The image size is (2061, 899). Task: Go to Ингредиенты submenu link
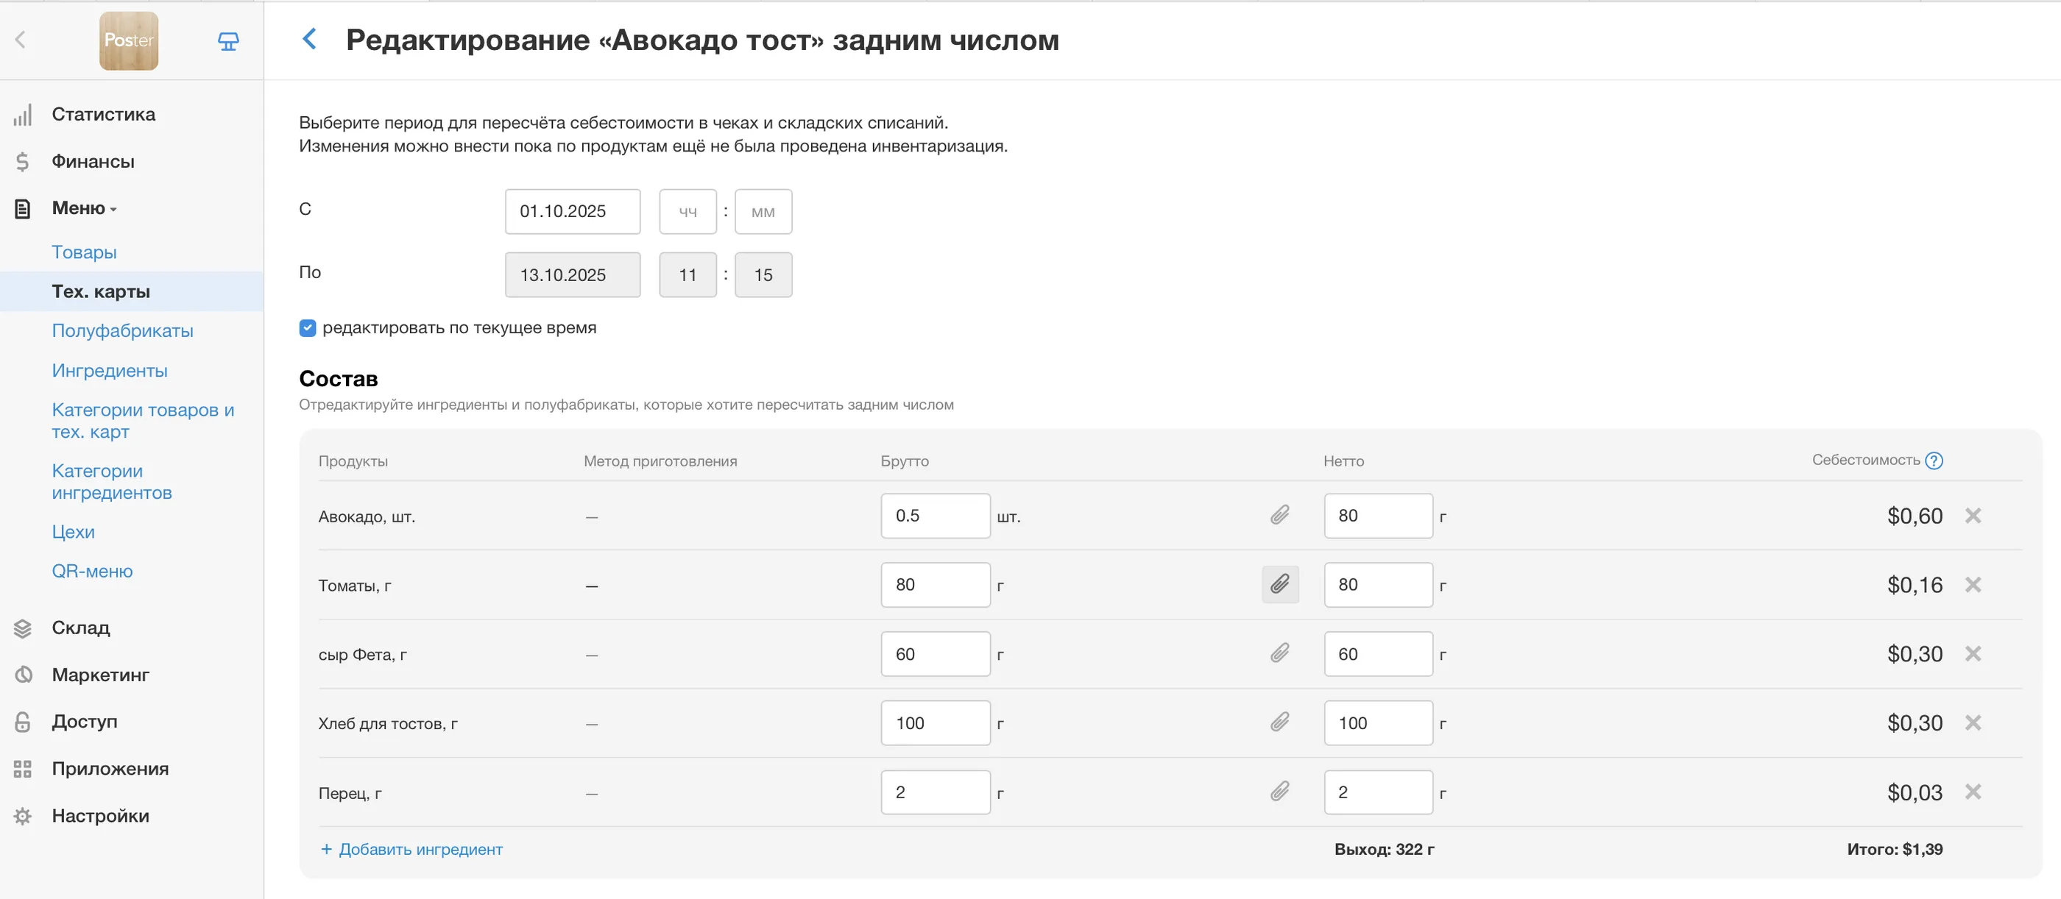coord(110,371)
